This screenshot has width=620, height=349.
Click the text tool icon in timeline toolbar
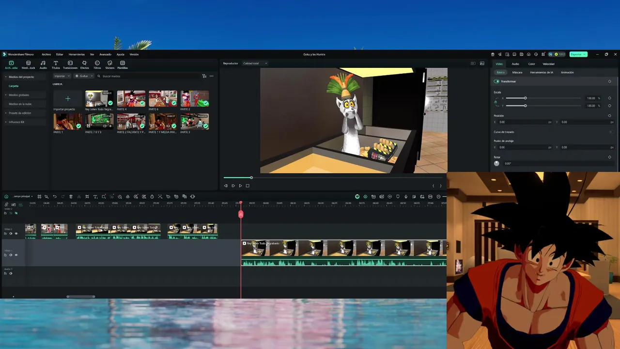(95, 196)
